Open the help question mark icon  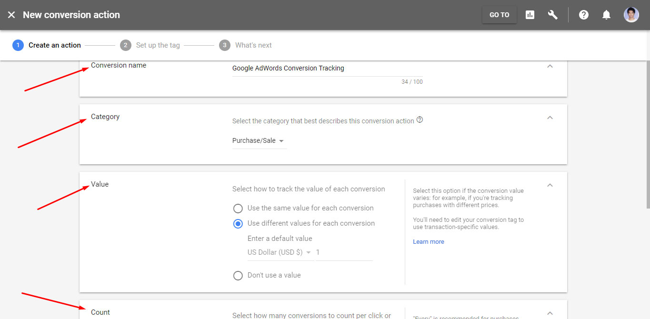(584, 15)
